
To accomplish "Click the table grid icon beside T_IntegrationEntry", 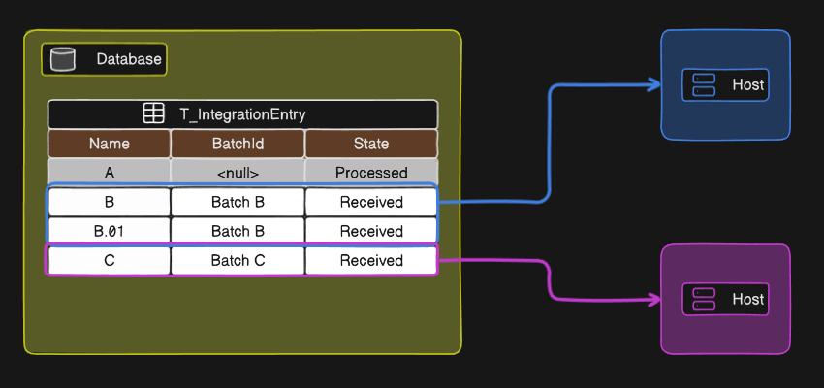I will tap(153, 114).
